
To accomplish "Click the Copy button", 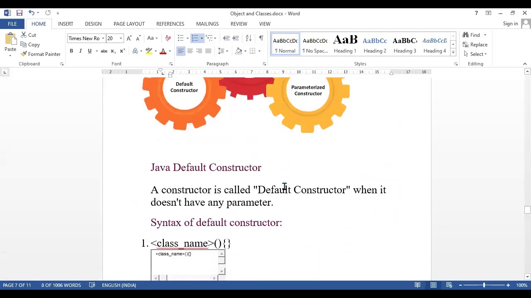I will 30,45.
